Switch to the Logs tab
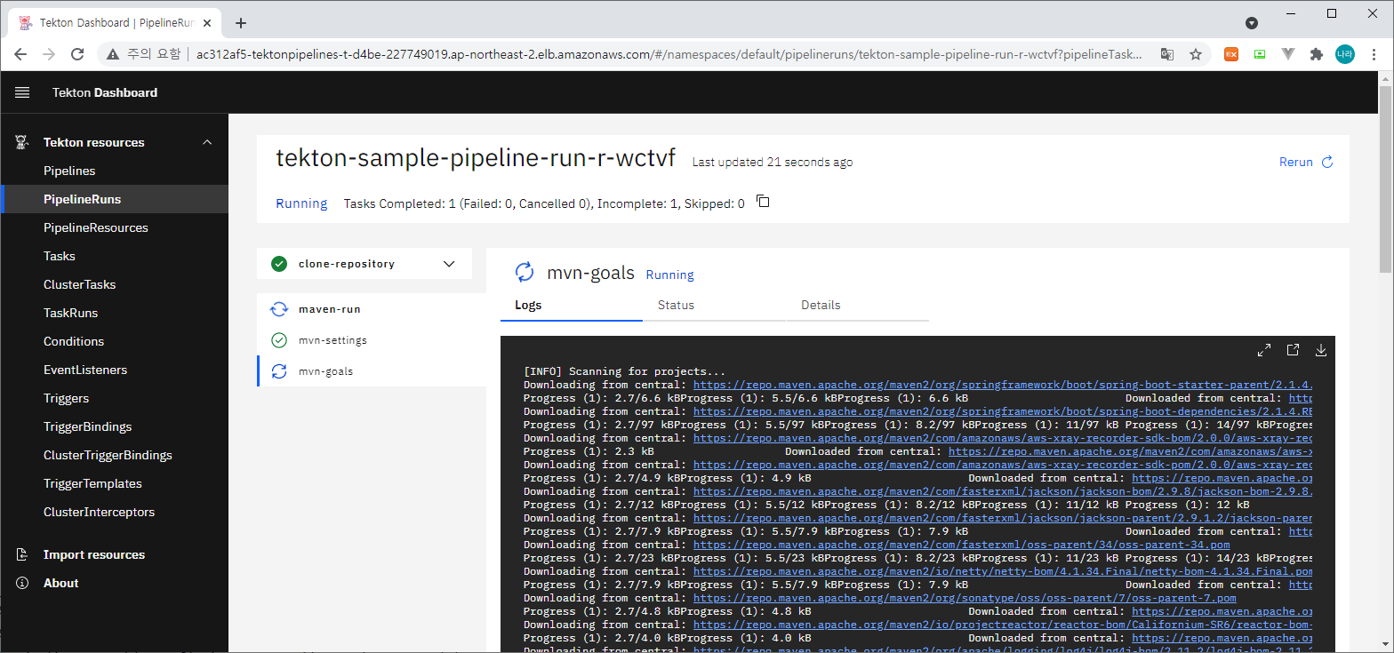The image size is (1394, 653). pos(572,305)
